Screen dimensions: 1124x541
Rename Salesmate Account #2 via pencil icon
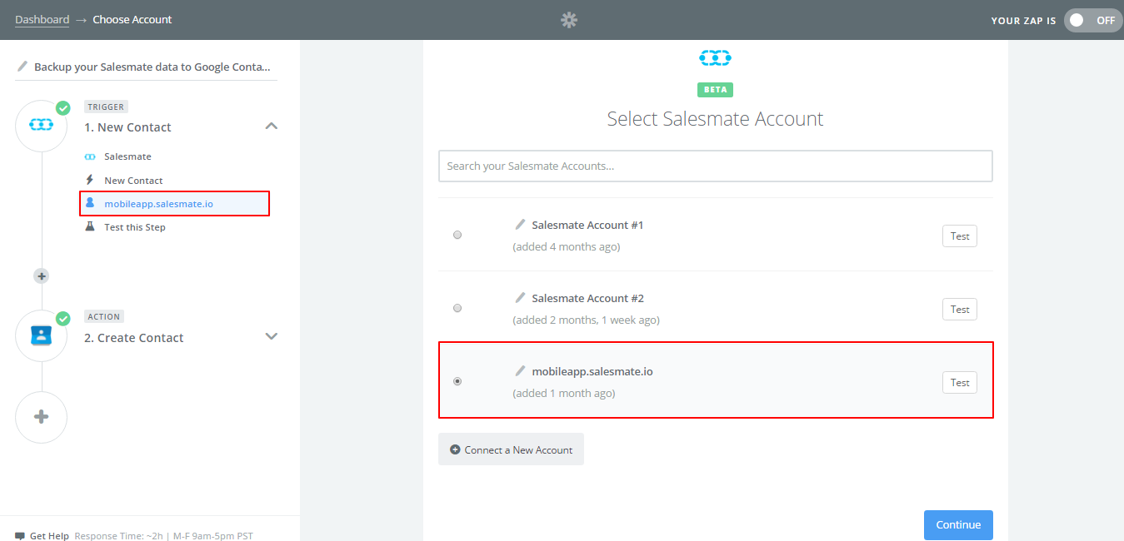tap(520, 298)
